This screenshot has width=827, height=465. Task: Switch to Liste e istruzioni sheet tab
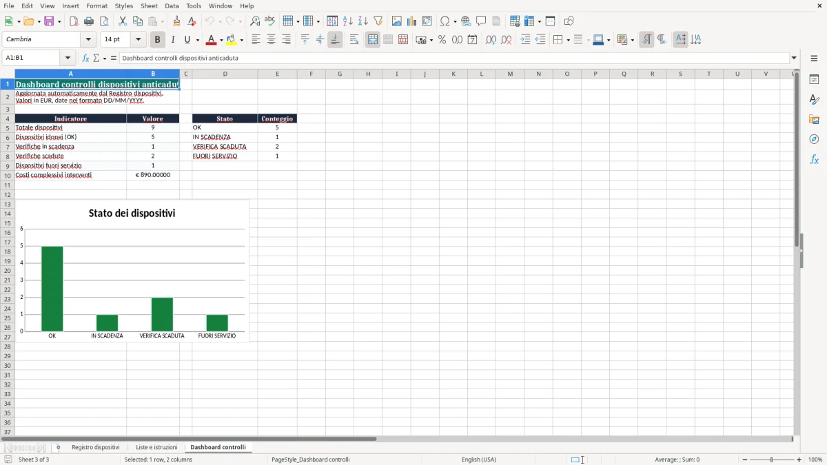coord(156,448)
